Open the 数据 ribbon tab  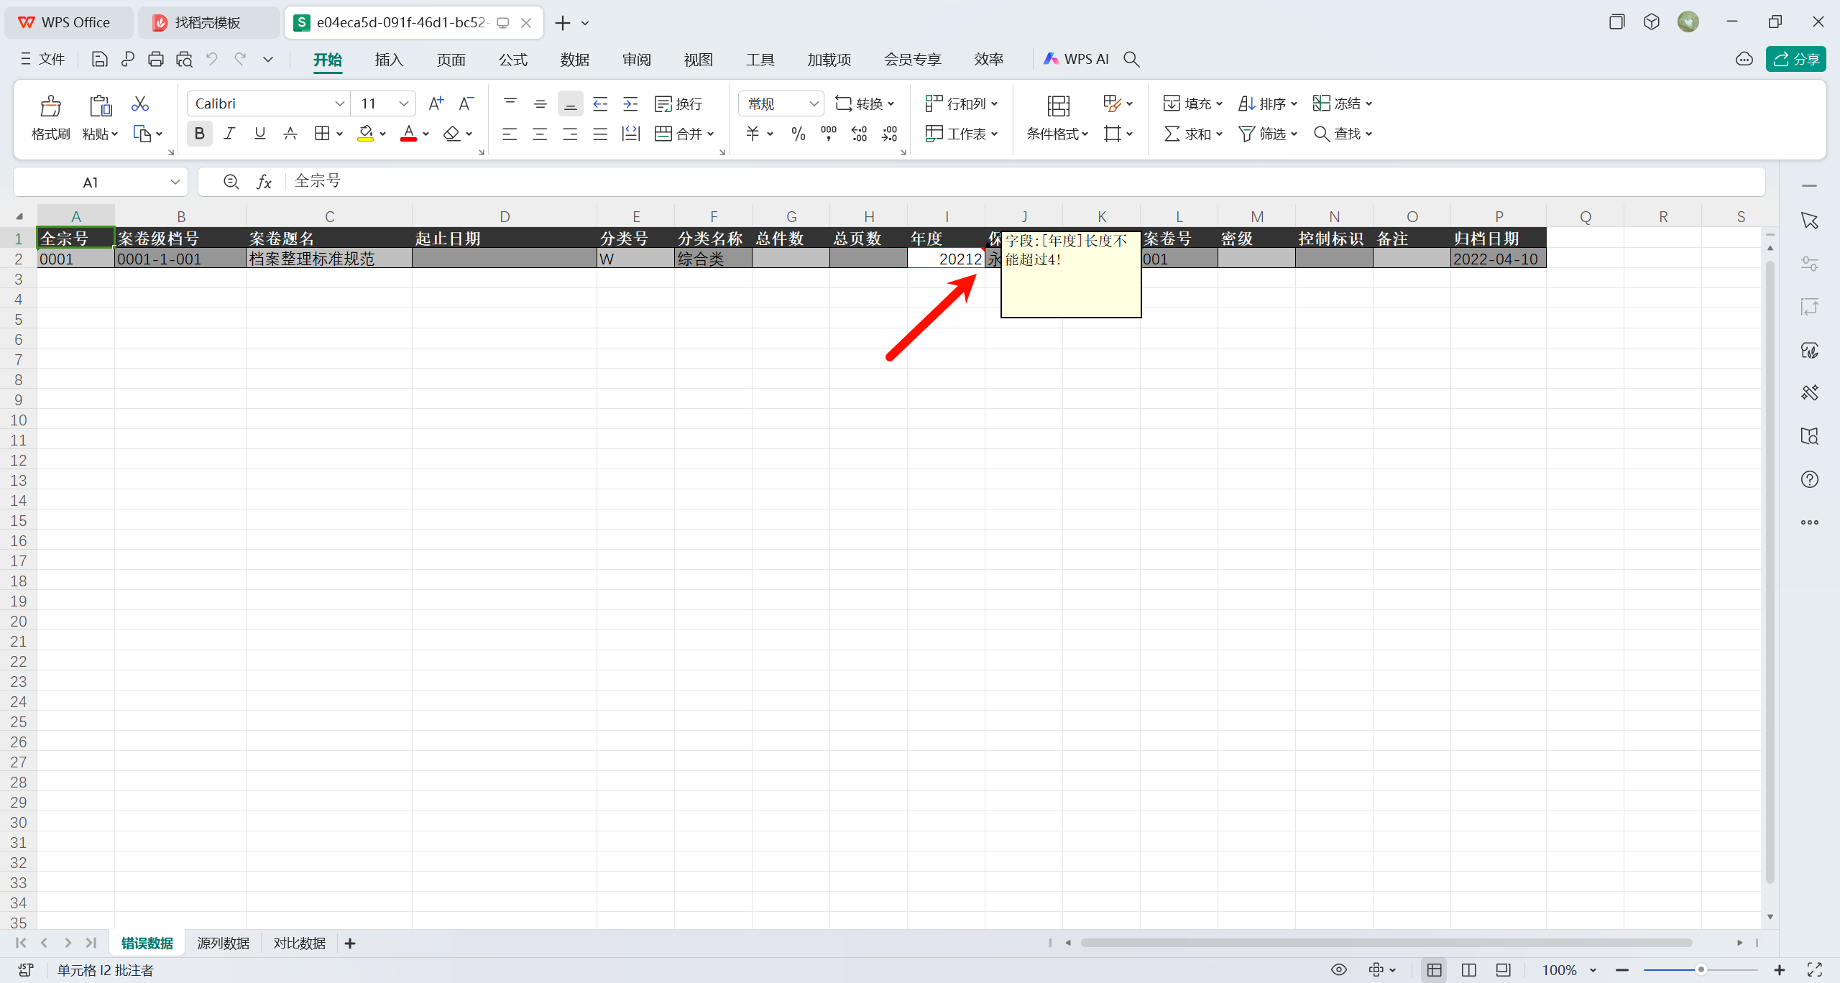pos(574,60)
